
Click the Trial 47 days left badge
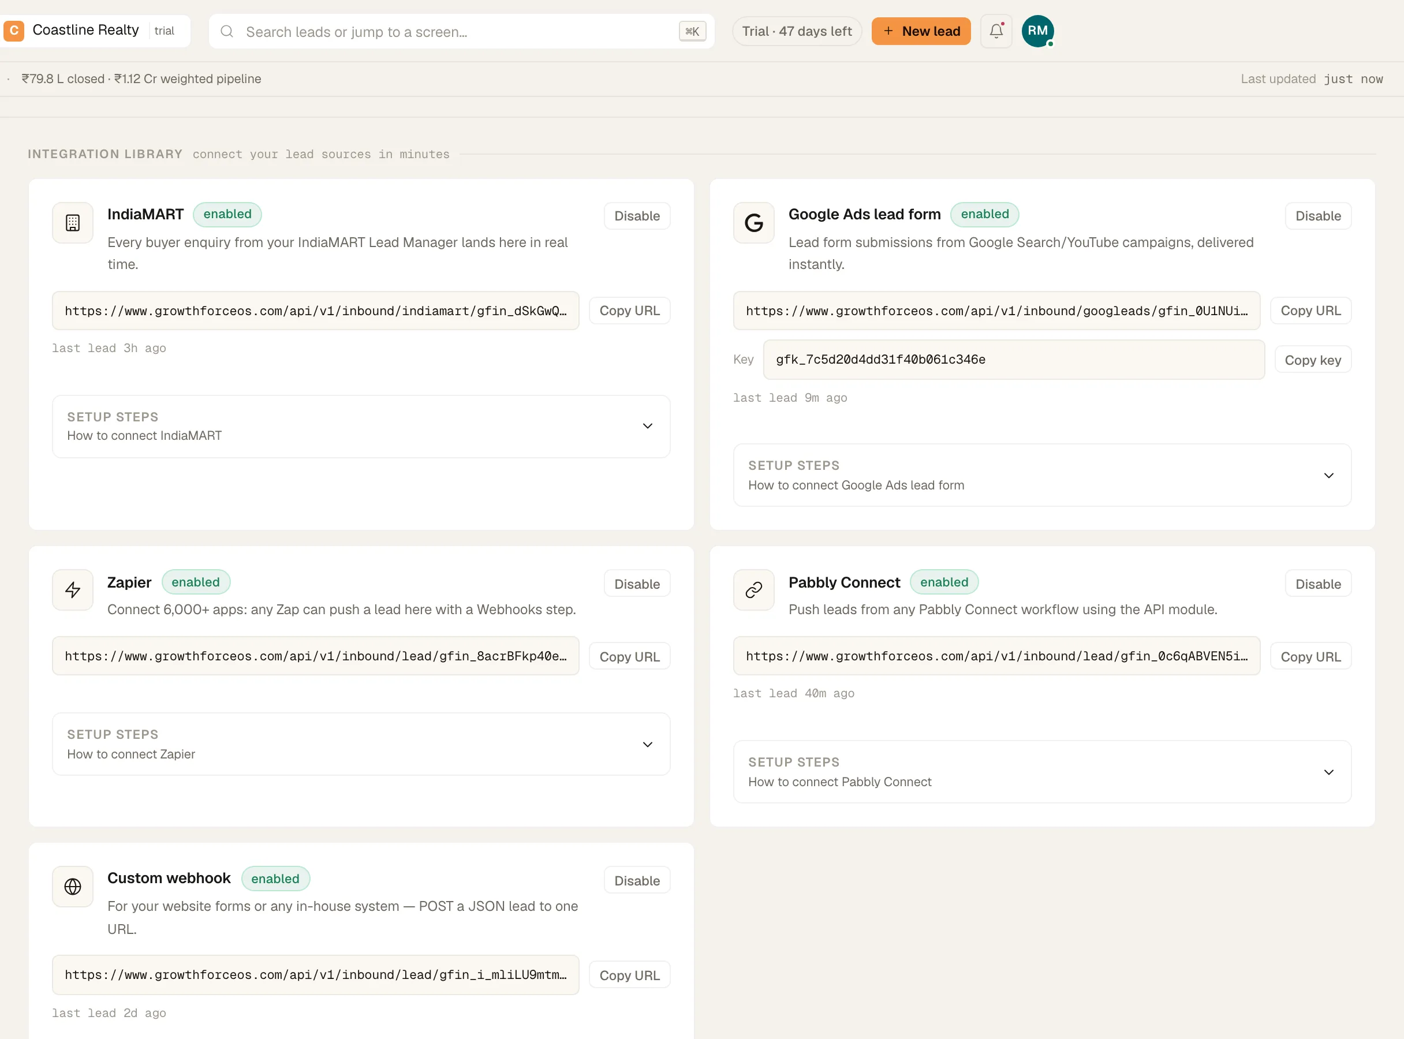(796, 31)
